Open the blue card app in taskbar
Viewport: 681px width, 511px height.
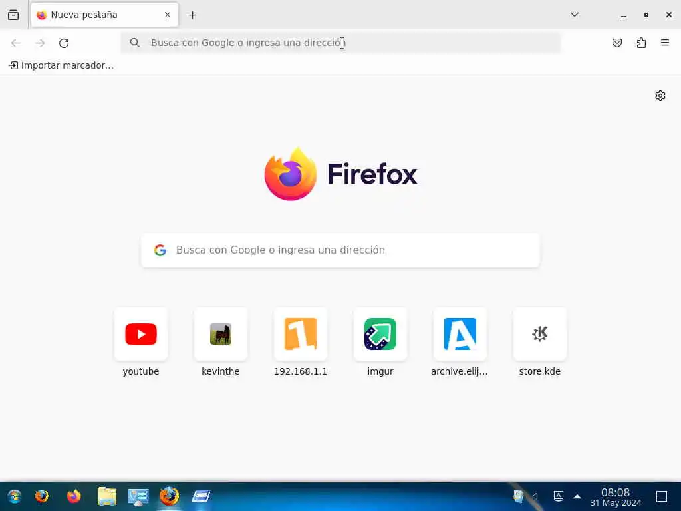(x=201, y=496)
